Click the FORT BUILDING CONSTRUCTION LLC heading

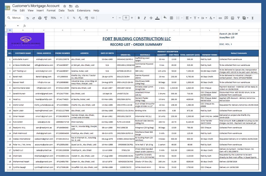point(137,39)
